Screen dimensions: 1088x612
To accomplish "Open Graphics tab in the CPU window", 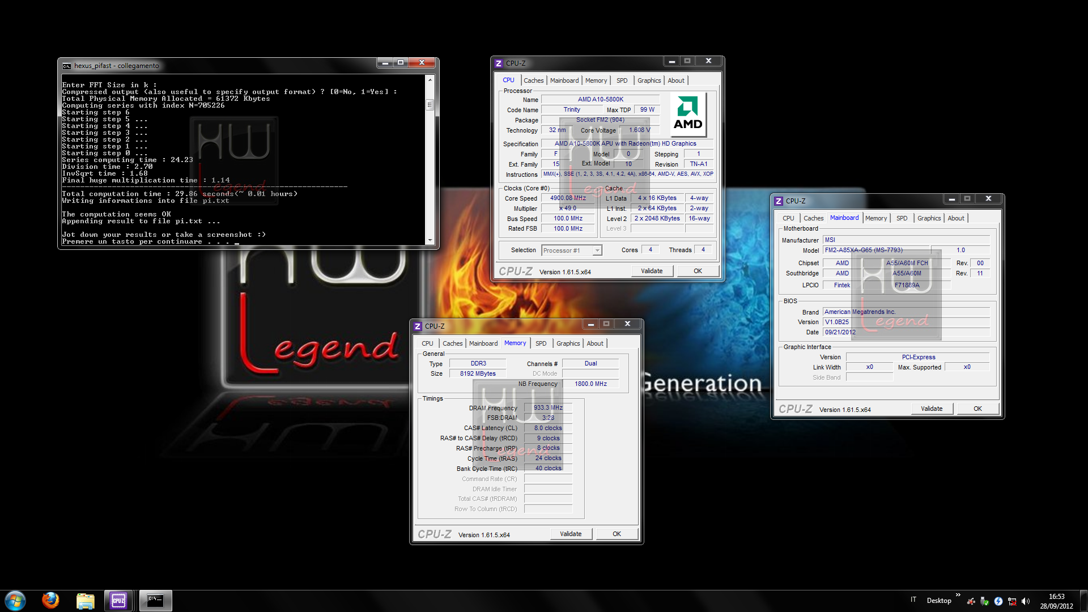I will (649, 80).
